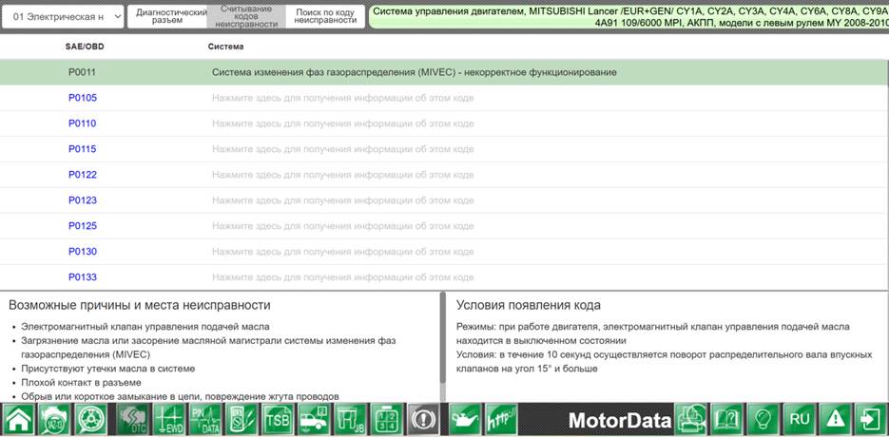Image resolution: width=889 pixels, height=437 pixels.
Task: Open the JB fuse box icon
Action: 350,420
